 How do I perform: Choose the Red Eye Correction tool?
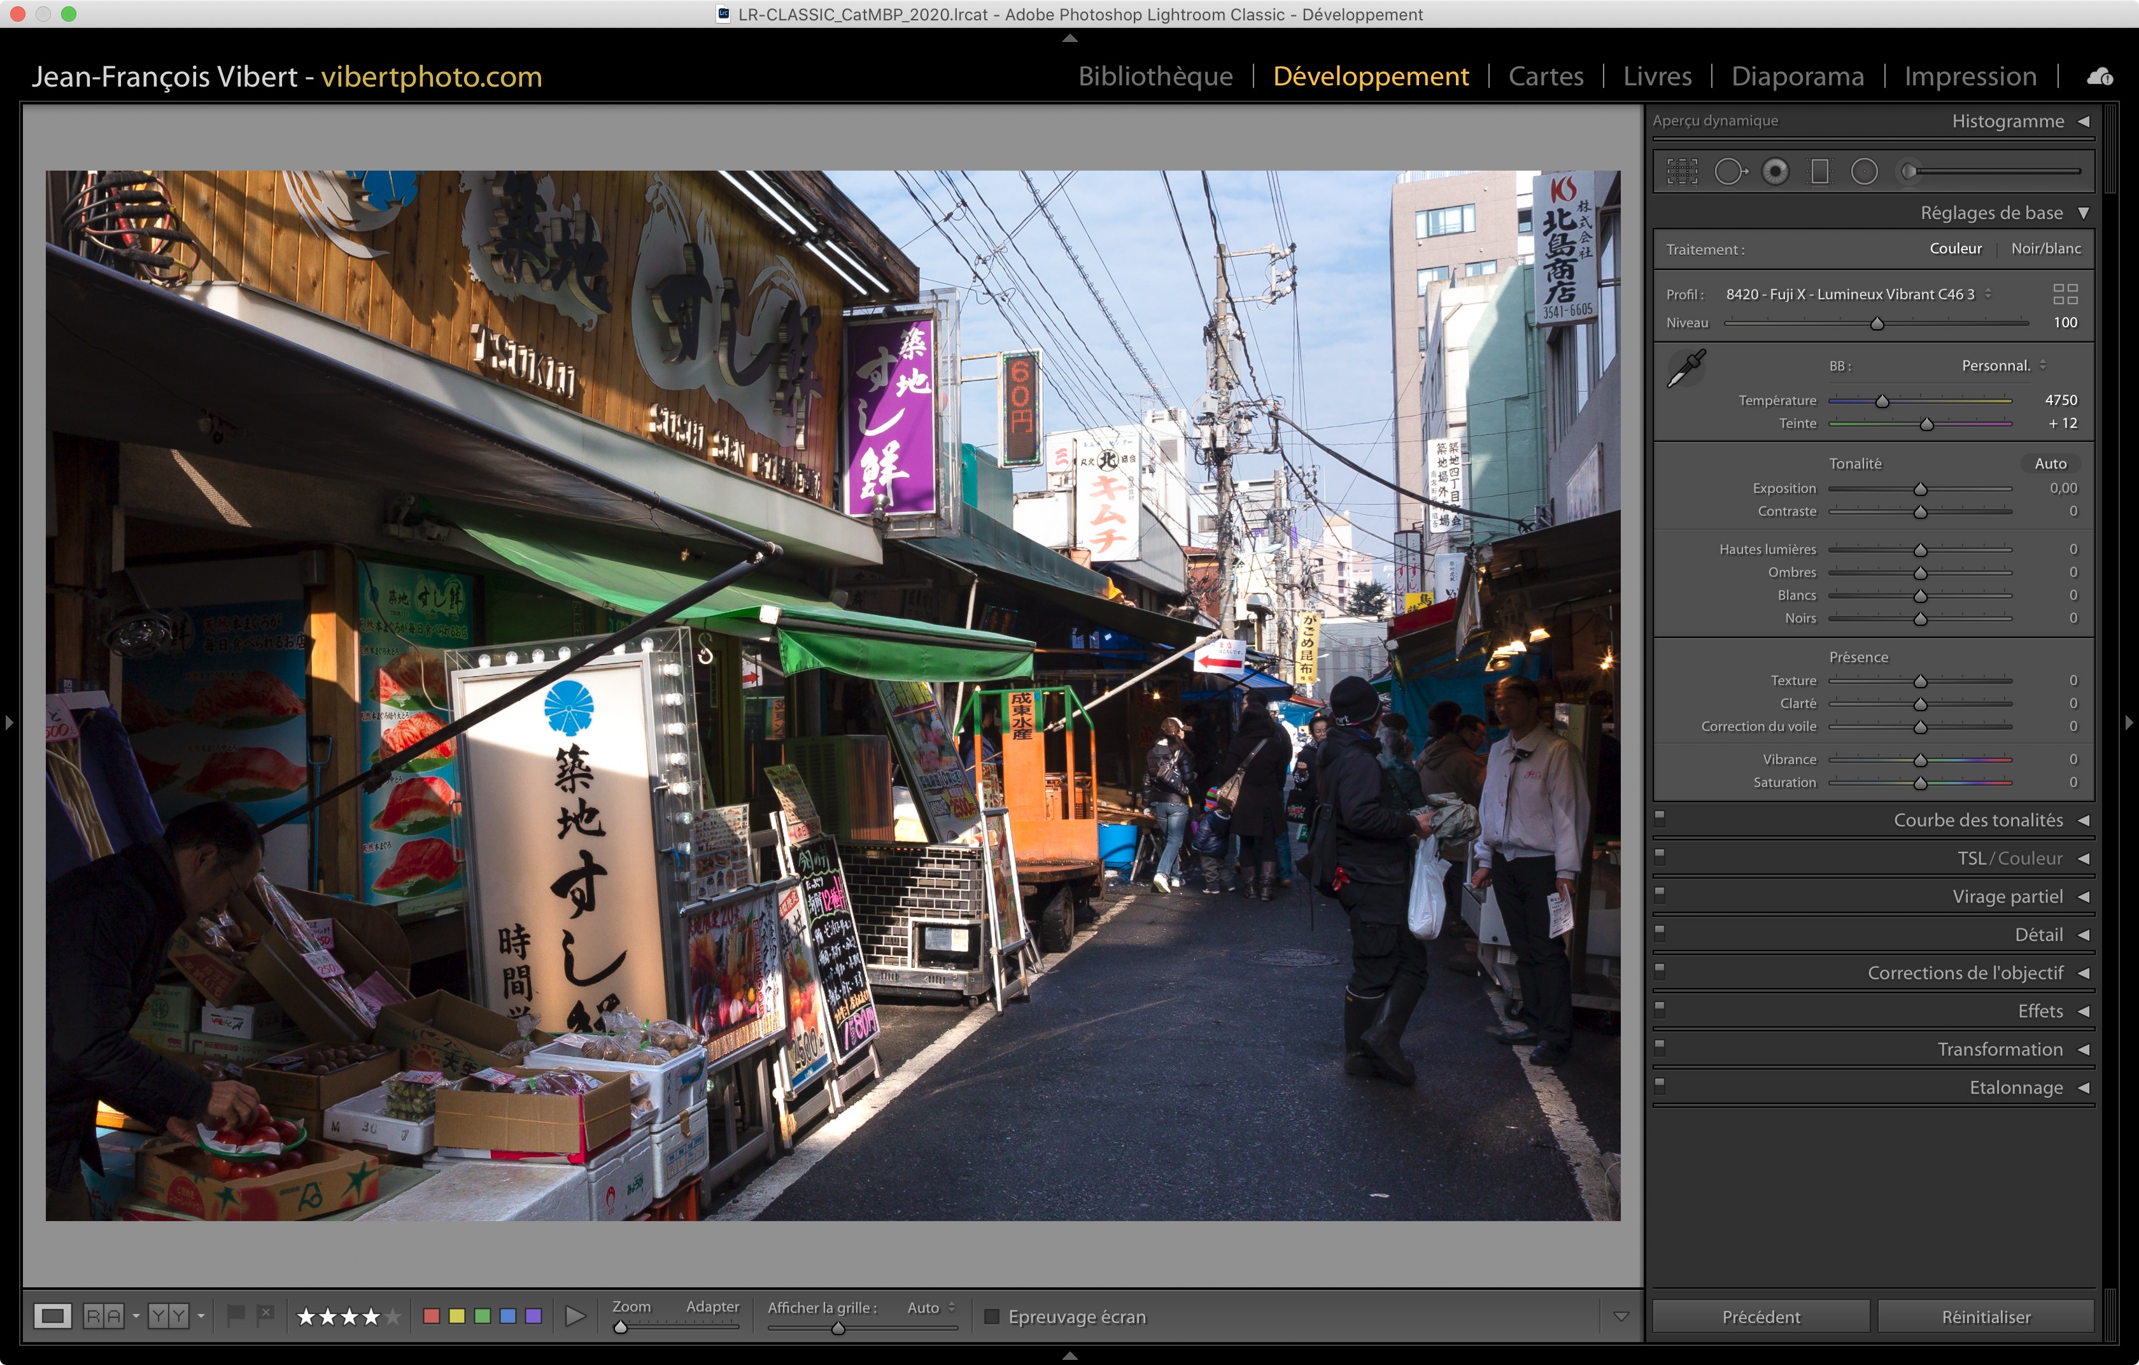point(1775,171)
